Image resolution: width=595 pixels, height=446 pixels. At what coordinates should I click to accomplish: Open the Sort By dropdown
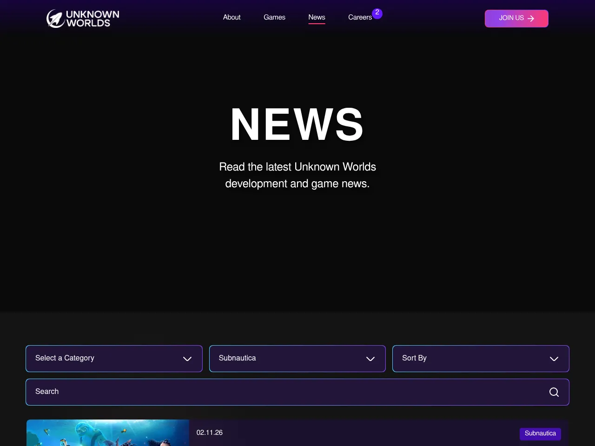coord(481,358)
